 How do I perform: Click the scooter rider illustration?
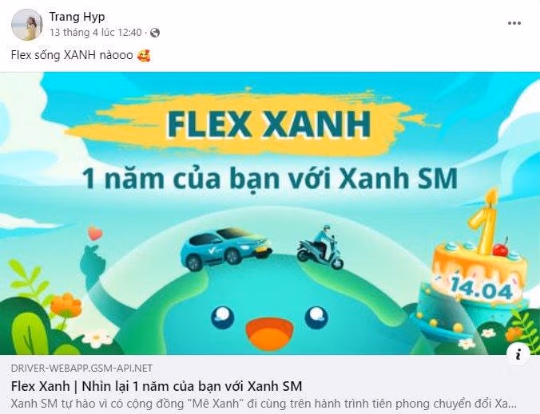320,246
